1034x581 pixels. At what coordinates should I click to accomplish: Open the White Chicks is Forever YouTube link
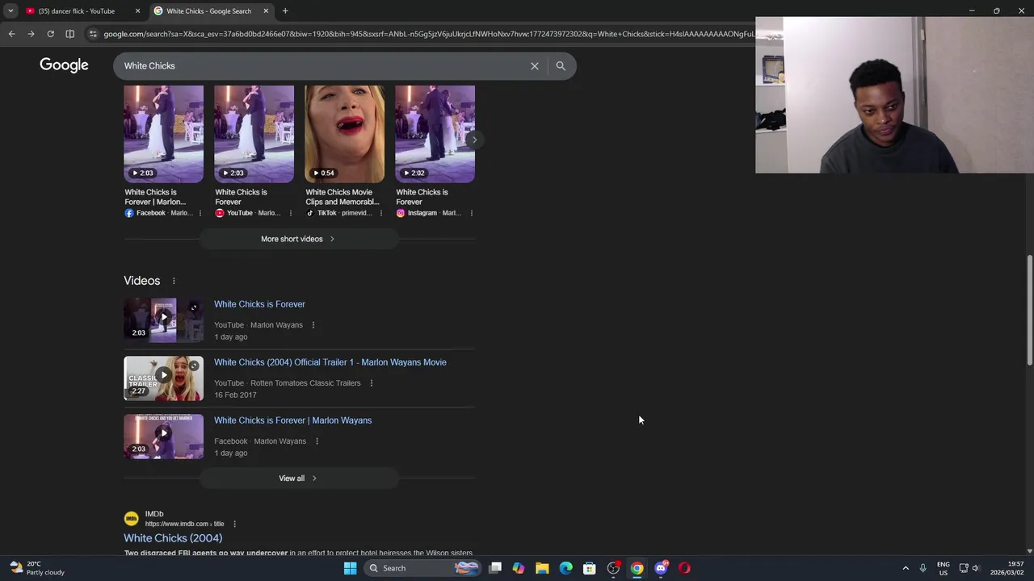pos(259,304)
